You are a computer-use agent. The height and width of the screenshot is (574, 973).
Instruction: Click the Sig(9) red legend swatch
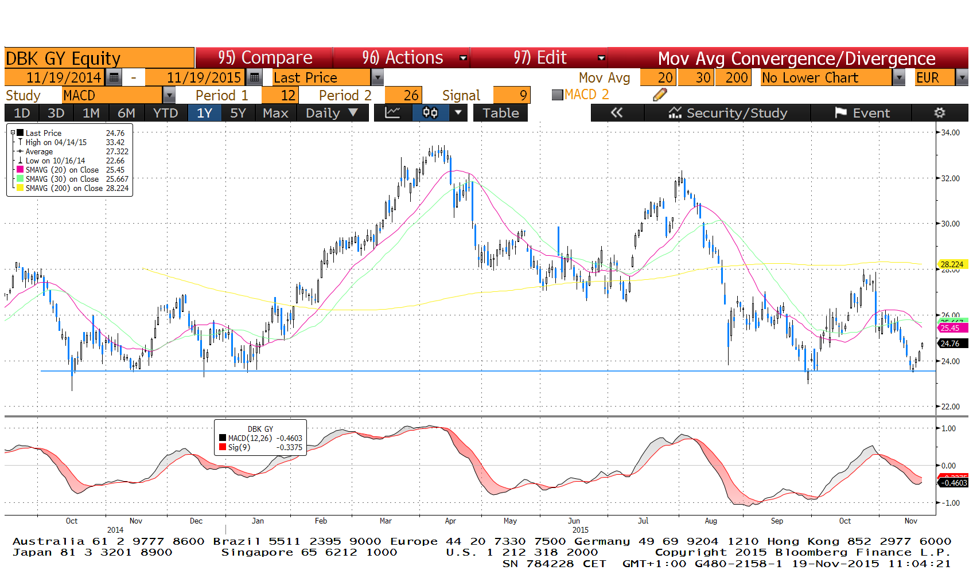[x=223, y=447]
